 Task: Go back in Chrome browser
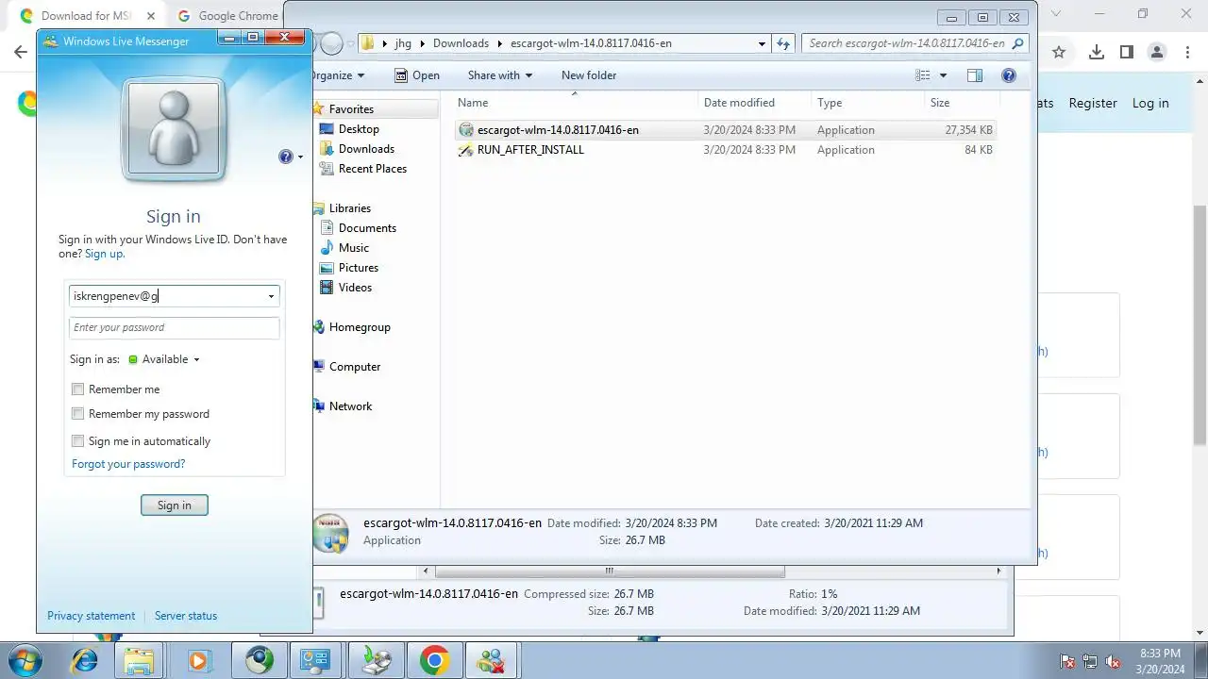coord(21,52)
